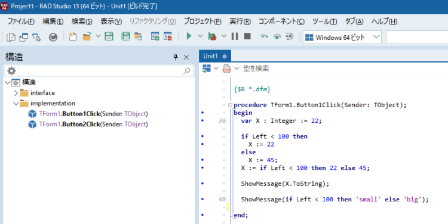Toggle breakpoint on line 40

202,199
